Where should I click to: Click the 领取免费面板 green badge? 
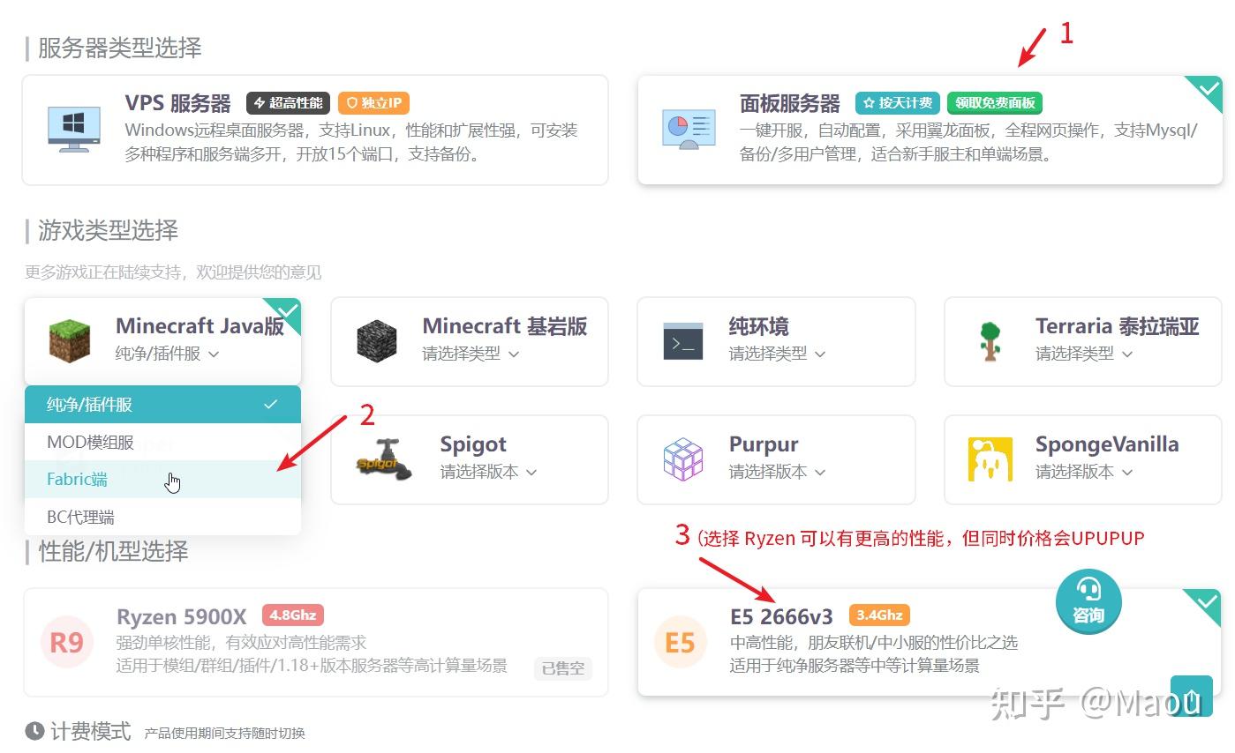(x=994, y=103)
